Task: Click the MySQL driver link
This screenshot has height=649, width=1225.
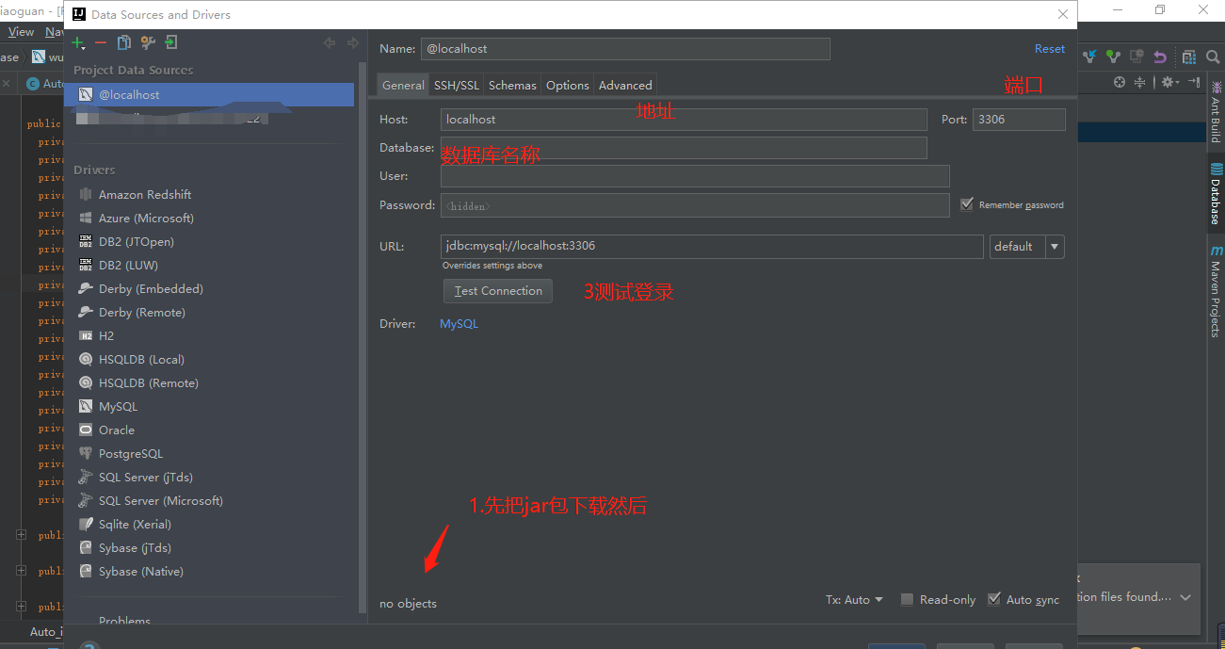Action: point(459,323)
